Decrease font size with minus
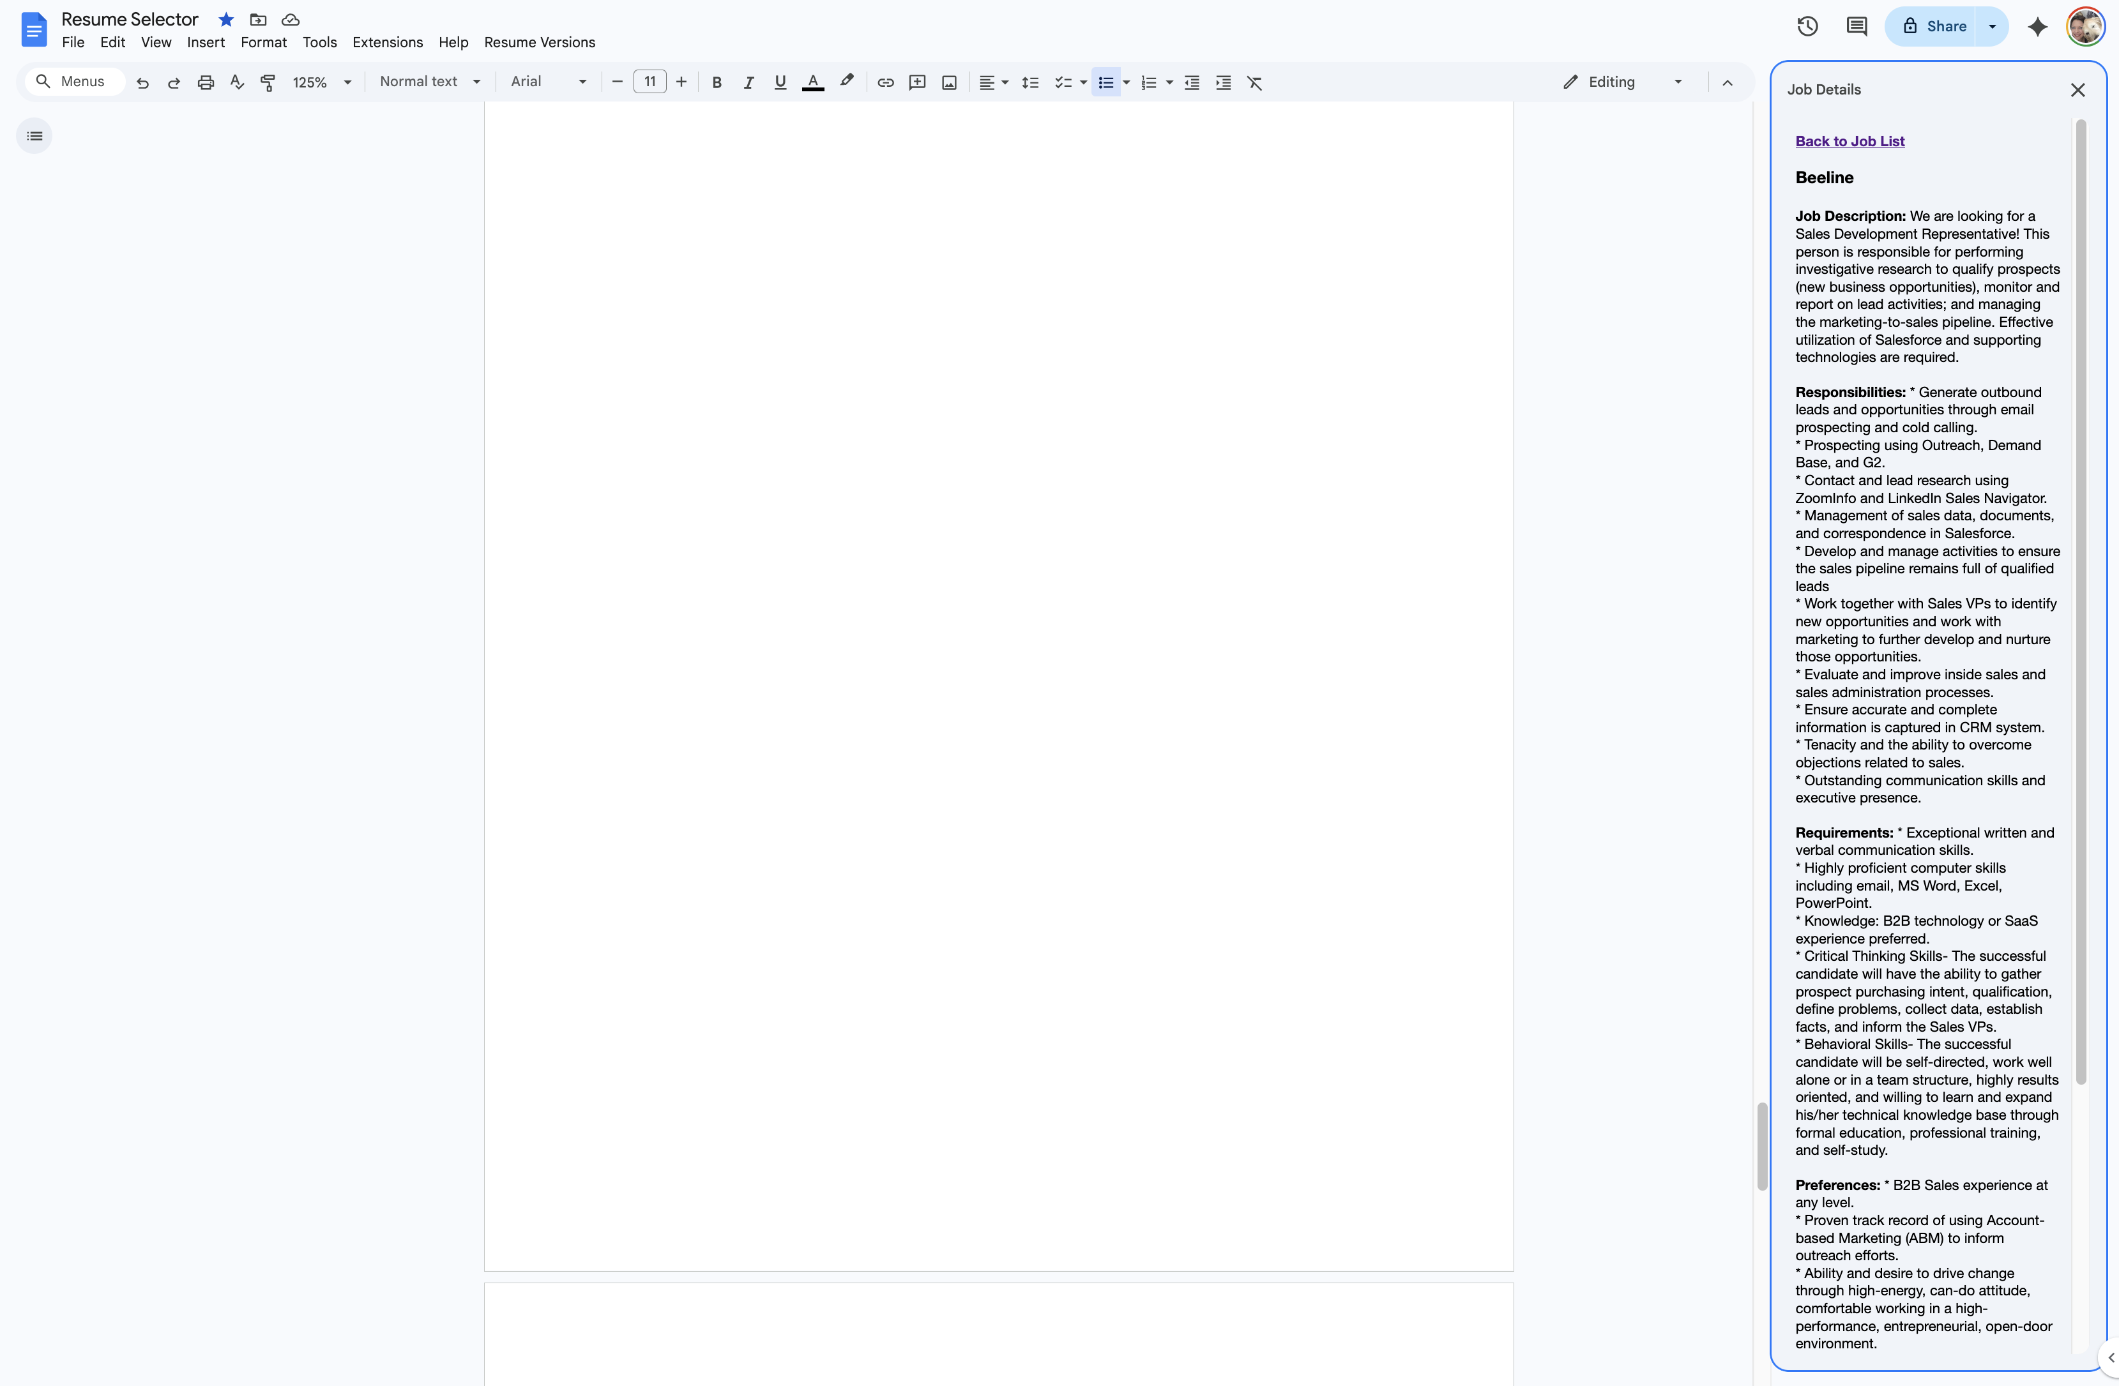Viewport: 2119px width, 1386px height. tap(617, 82)
